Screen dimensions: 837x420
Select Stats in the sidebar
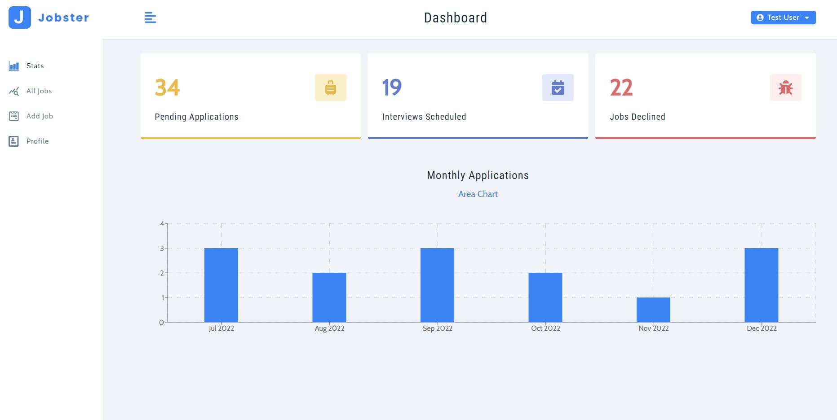point(34,66)
